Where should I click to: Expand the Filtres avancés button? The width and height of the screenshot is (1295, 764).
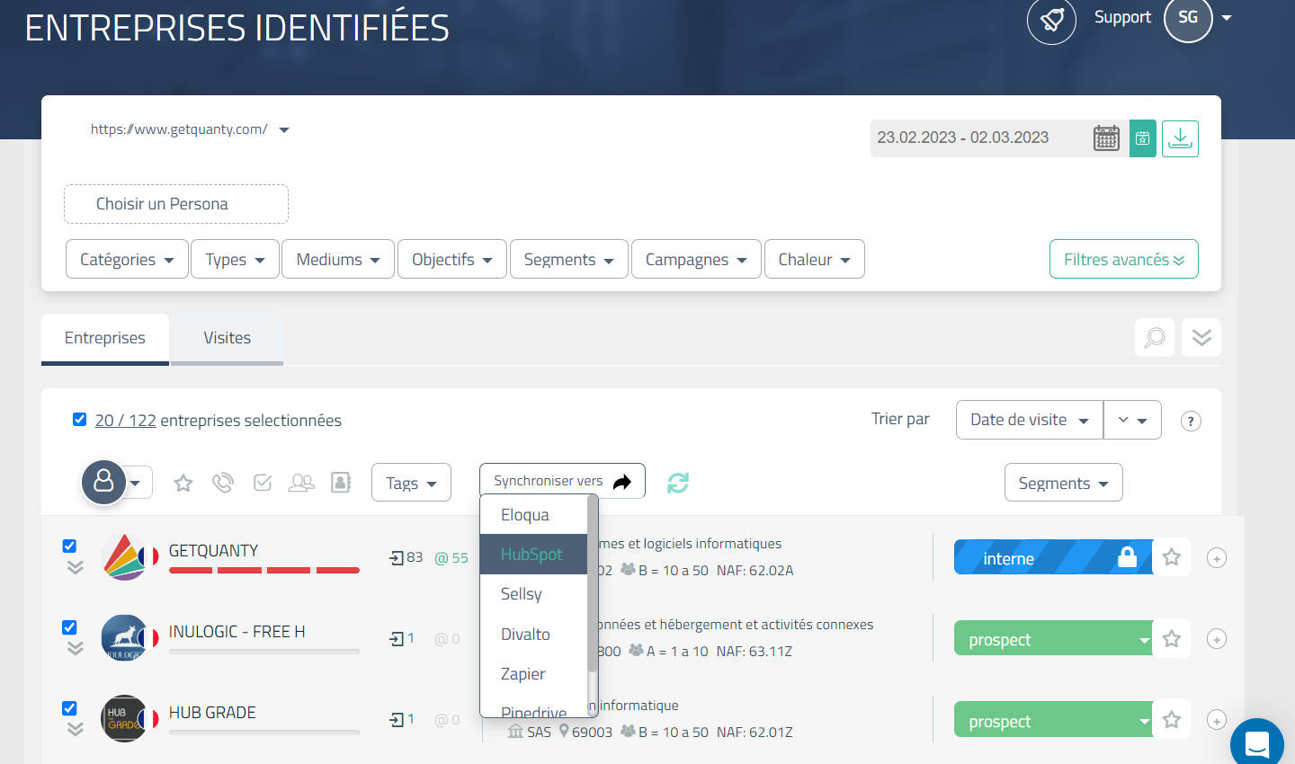point(1123,259)
